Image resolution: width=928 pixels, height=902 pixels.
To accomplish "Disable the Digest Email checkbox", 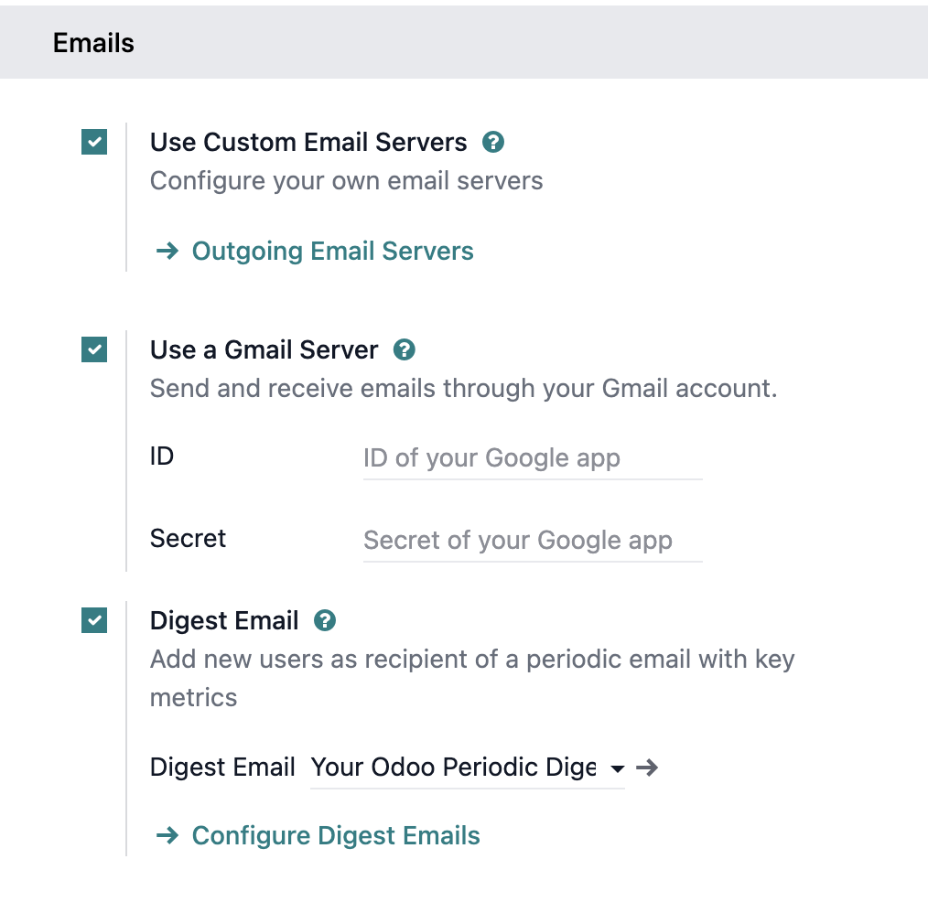I will click(x=94, y=620).
